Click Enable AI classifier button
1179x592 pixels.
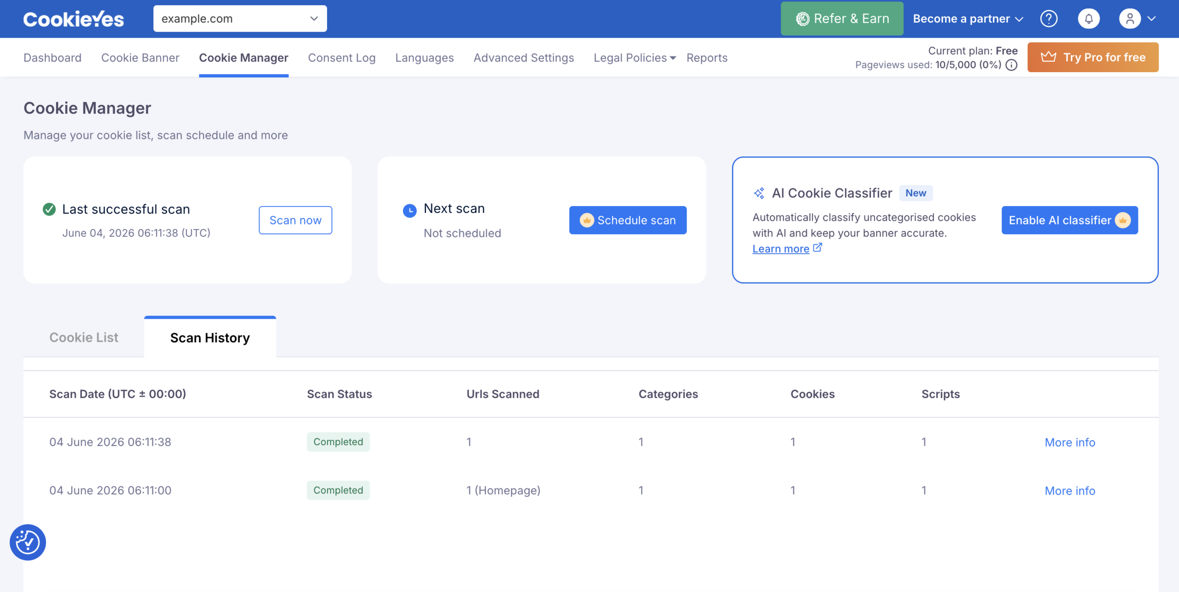(1069, 220)
